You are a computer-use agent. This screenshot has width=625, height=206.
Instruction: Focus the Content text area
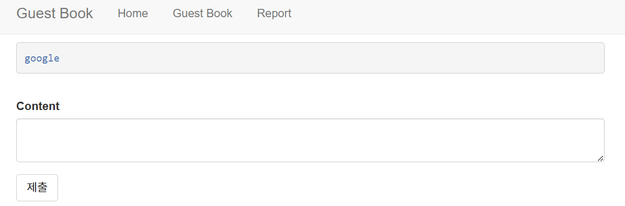[310, 140]
